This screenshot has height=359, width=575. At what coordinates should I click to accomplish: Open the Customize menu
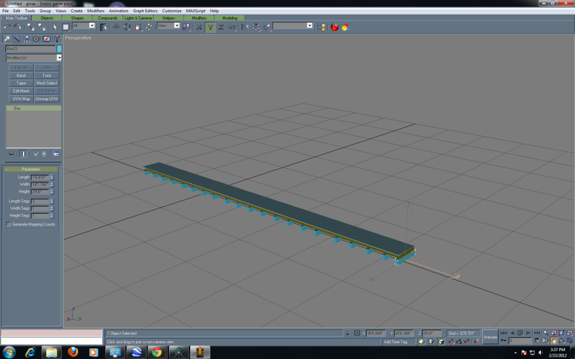click(x=171, y=10)
